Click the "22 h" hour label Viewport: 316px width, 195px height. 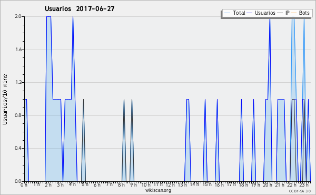(x=292, y=185)
